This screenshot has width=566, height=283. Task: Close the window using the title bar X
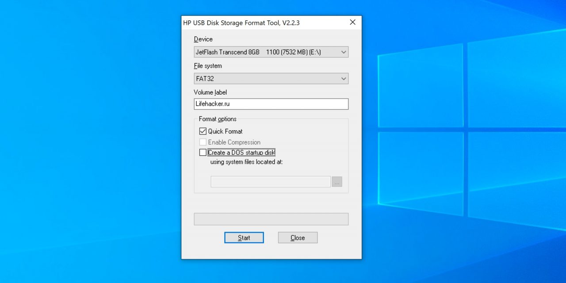pyautogui.click(x=352, y=23)
